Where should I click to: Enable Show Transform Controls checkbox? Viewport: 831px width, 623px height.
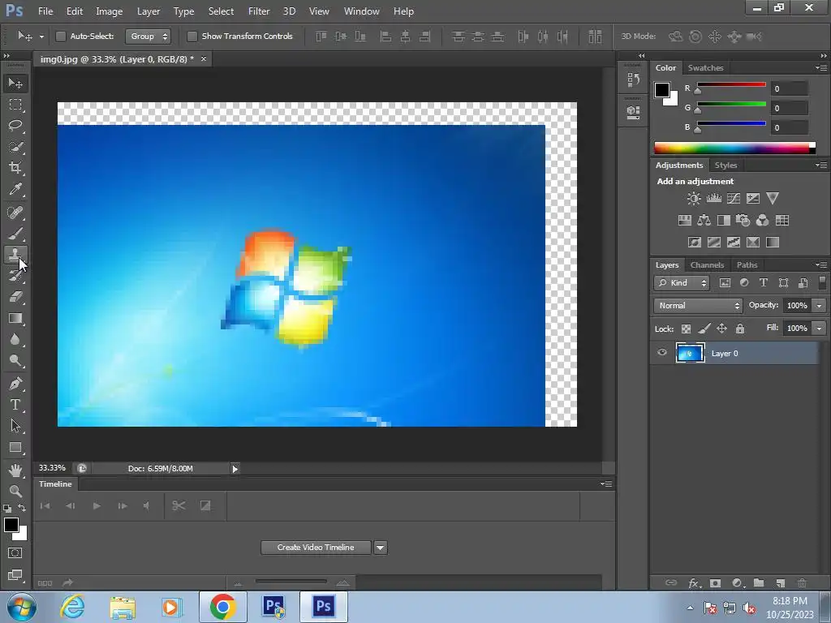(x=192, y=36)
